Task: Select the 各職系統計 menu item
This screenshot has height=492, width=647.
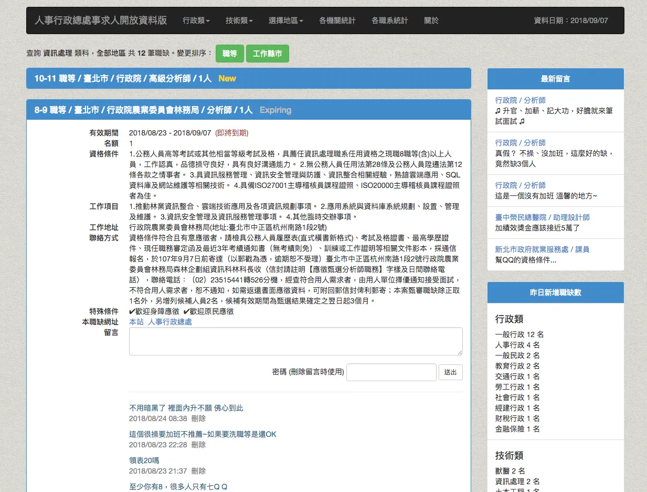Action: pyautogui.click(x=389, y=20)
